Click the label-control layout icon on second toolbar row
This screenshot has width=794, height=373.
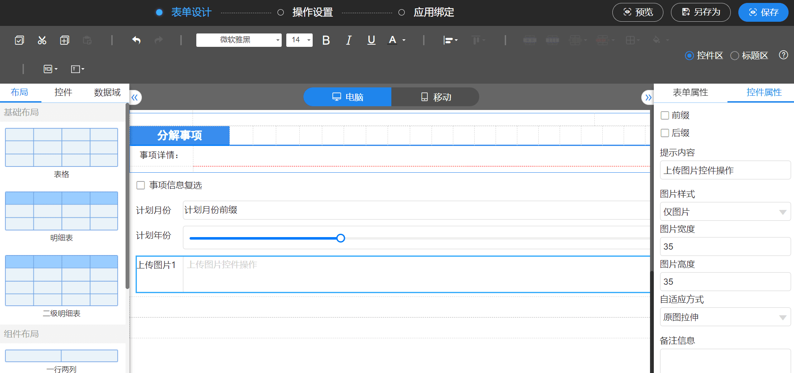tap(48, 69)
